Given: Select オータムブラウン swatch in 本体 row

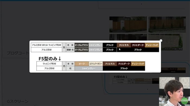Looking at the screenshot, I should (81, 45).
